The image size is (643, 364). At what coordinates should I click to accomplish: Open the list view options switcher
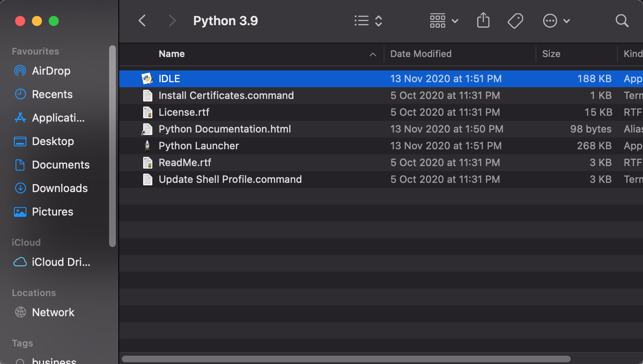tap(368, 21)
